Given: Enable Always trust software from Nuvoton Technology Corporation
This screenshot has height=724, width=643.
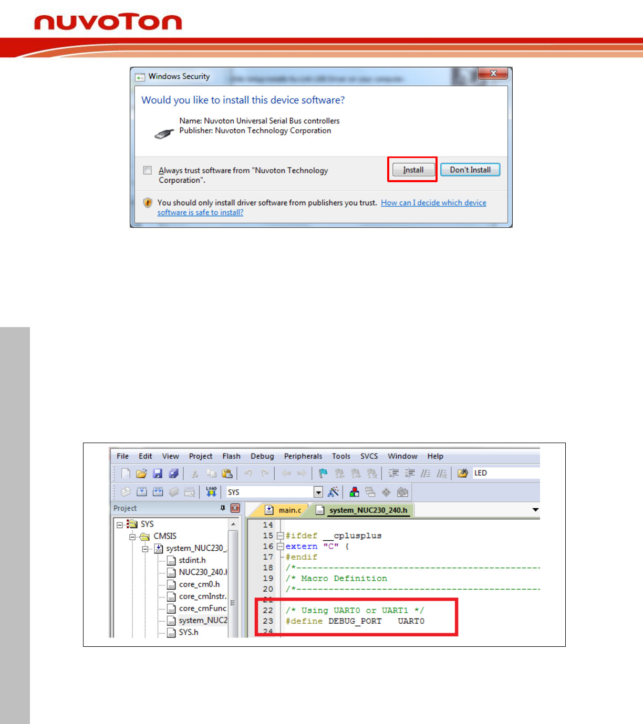Looking at the screenshot, I should (x=148, y=170).
